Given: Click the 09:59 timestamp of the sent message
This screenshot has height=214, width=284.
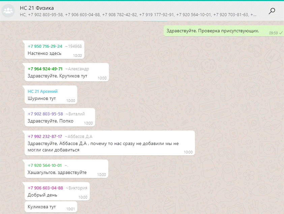Looking at the screenshot, I should 273,33.
